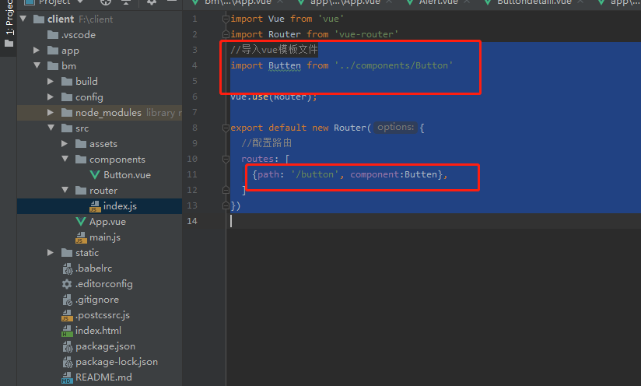Screen dimensions: 641x386
Task: Switch to the Buttondetaill.vue editor tab
Action: (x=534, y=2)
